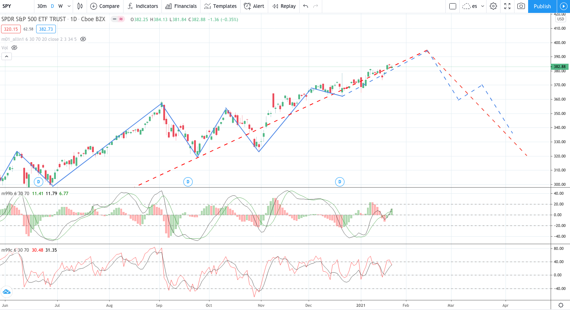570x310 pixels.
Task: Expand the 'es' layout dropdown arrow
Action: [482, 6]
